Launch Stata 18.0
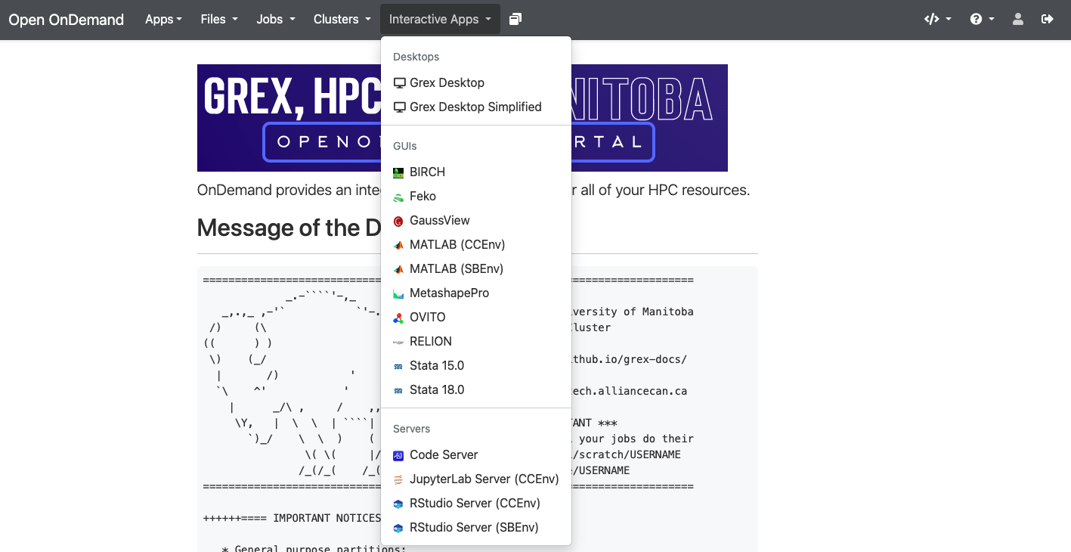The width and height of the screenshot is (1071, 552). 476,390
